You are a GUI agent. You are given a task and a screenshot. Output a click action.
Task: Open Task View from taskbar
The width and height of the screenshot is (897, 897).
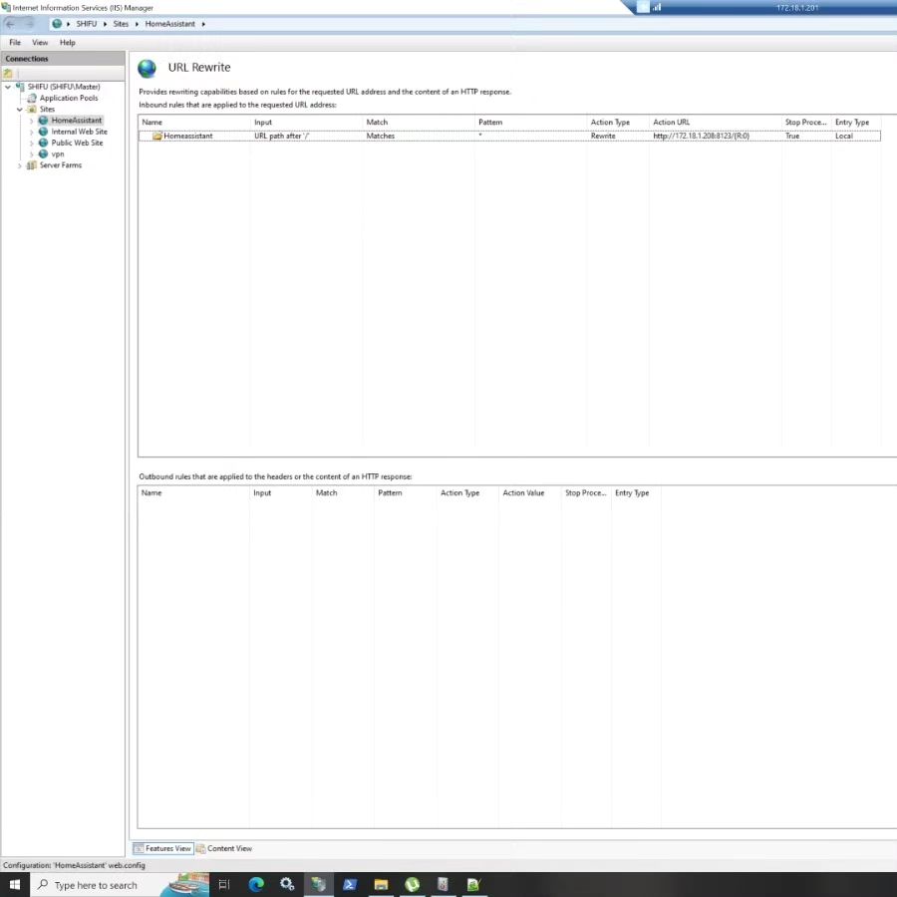pyautogui.click(x=224, y=884)
